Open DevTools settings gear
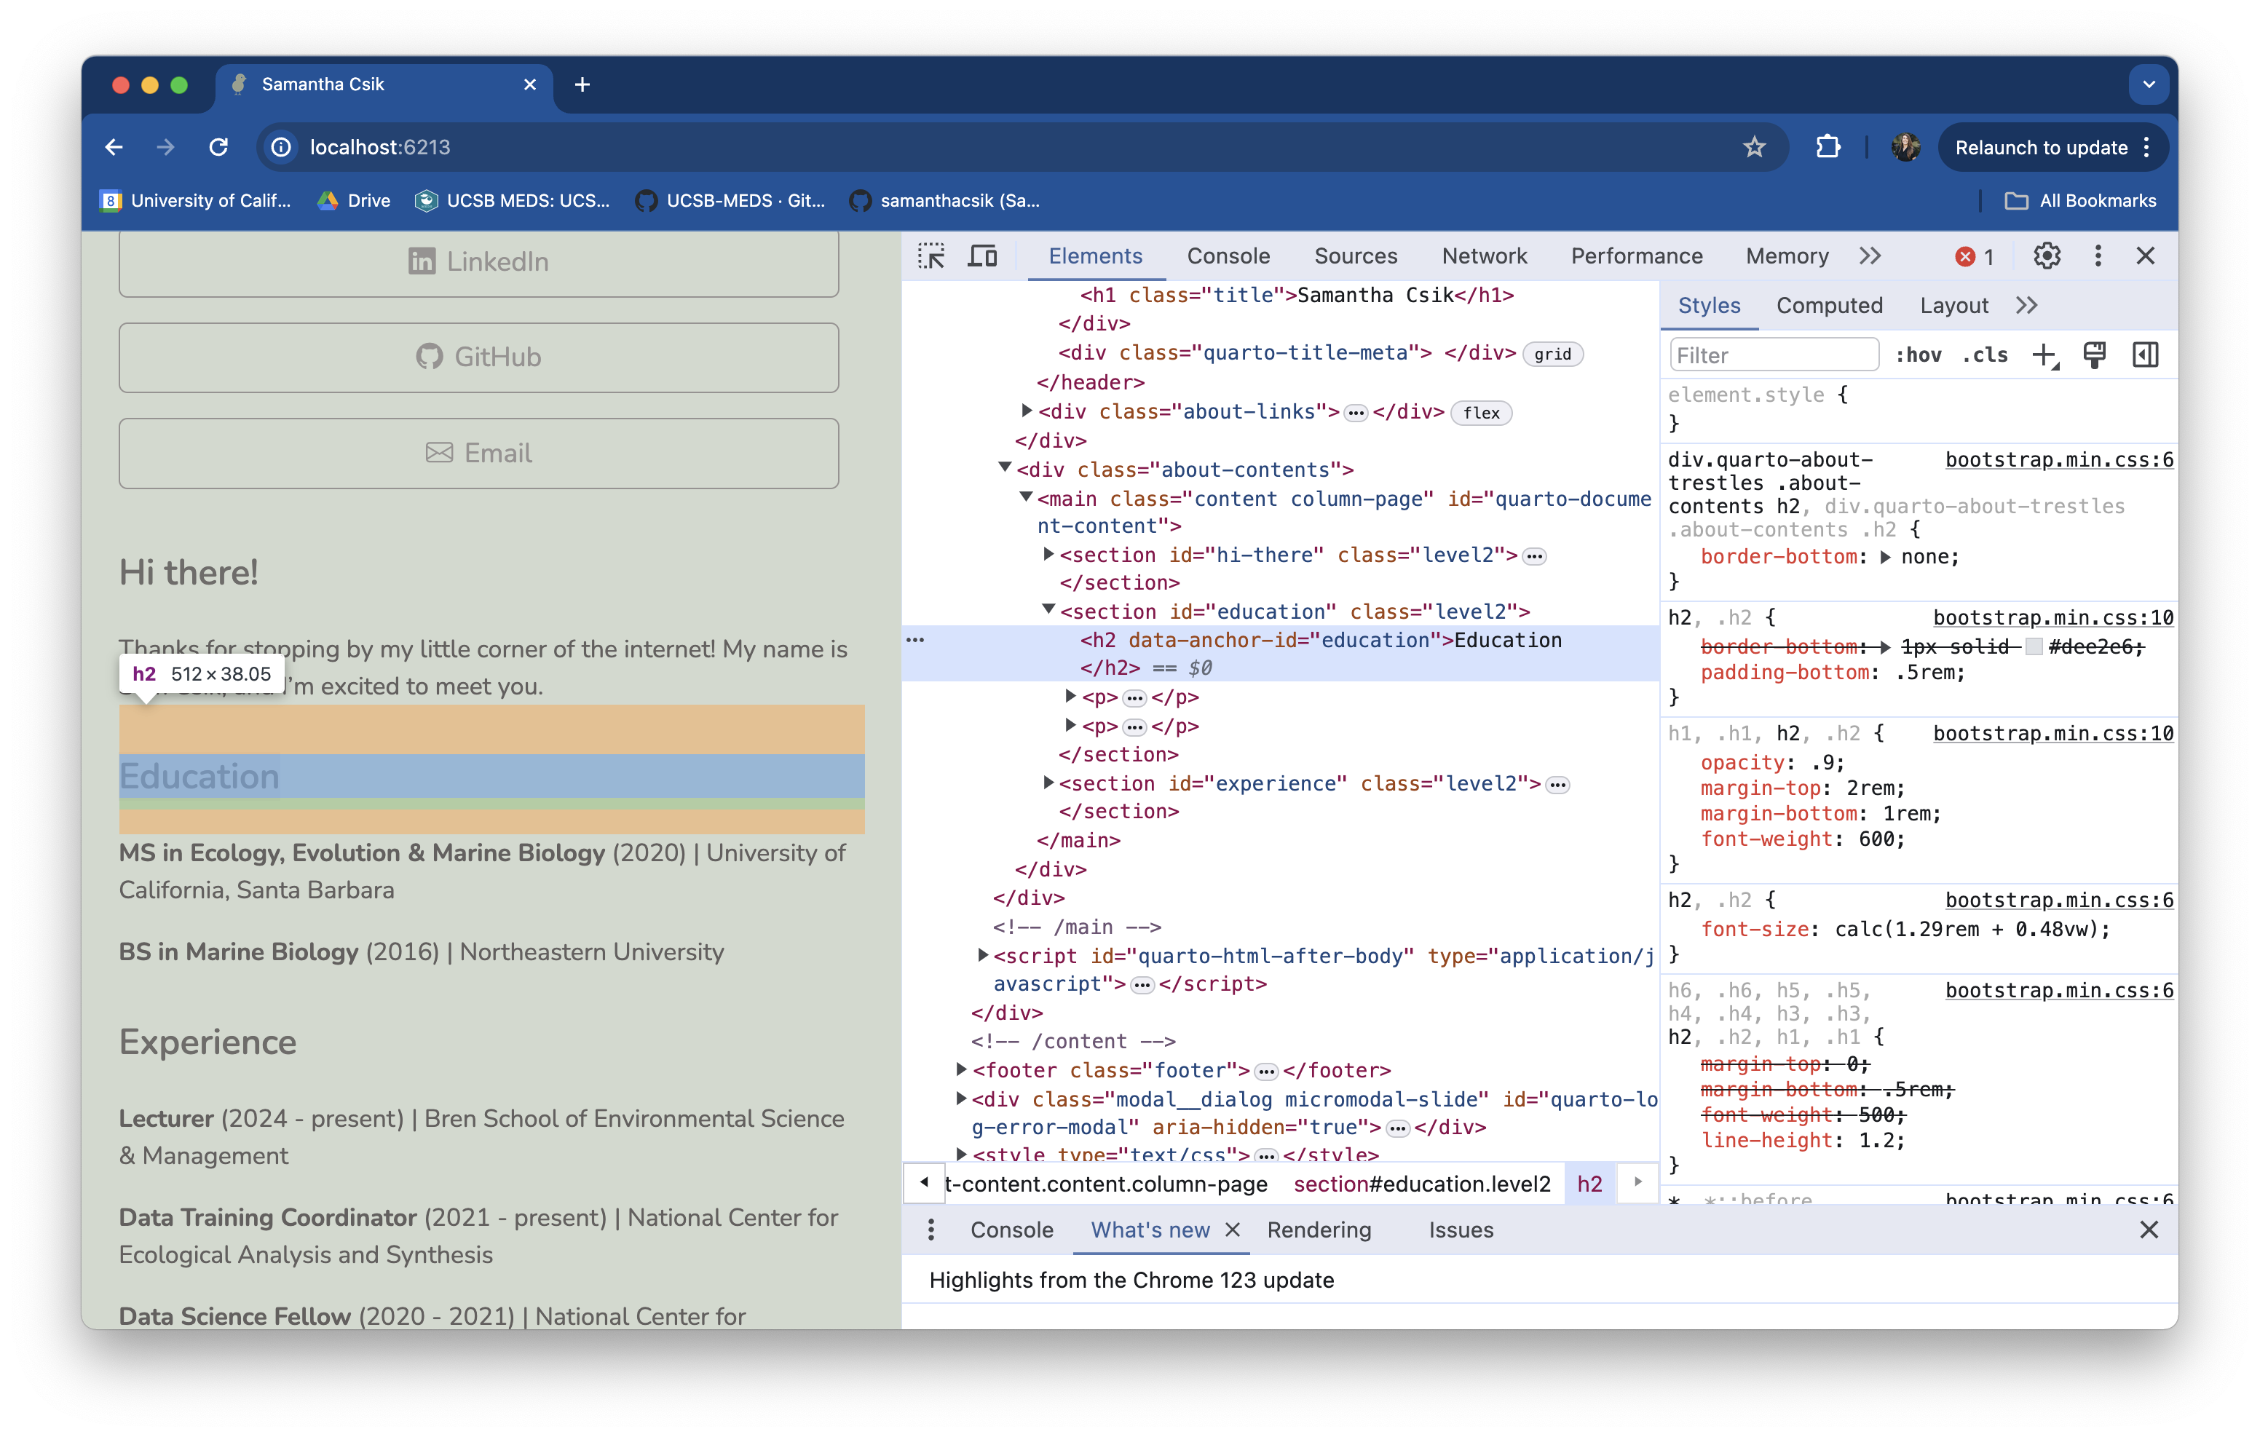 click(2046, 256)
